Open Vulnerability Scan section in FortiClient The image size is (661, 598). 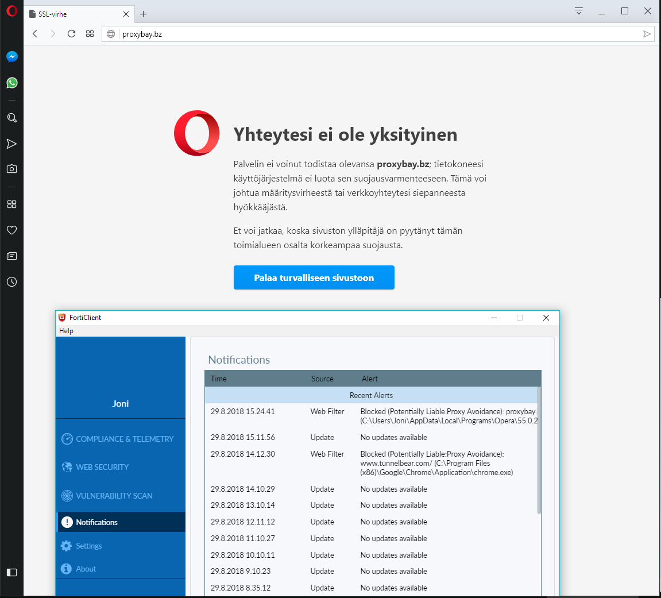pyautogui.click(x=121, y=496)
